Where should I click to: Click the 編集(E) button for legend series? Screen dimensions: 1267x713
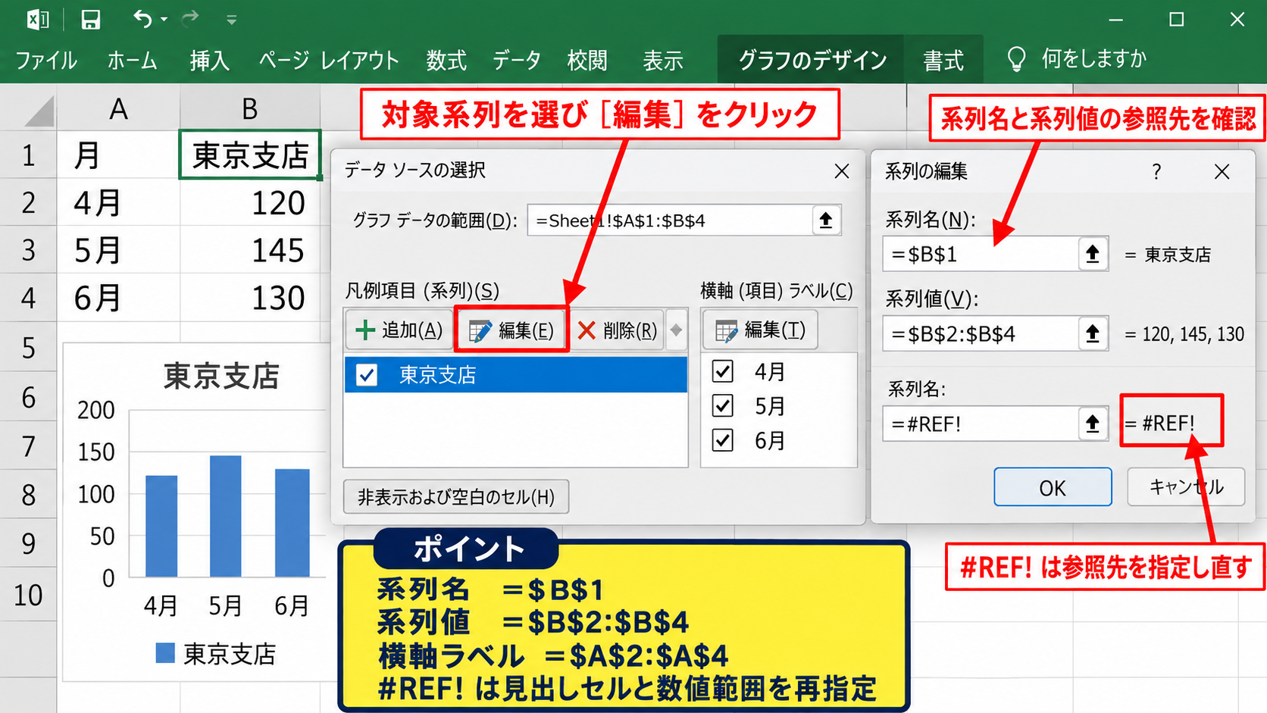coord(511,330)
